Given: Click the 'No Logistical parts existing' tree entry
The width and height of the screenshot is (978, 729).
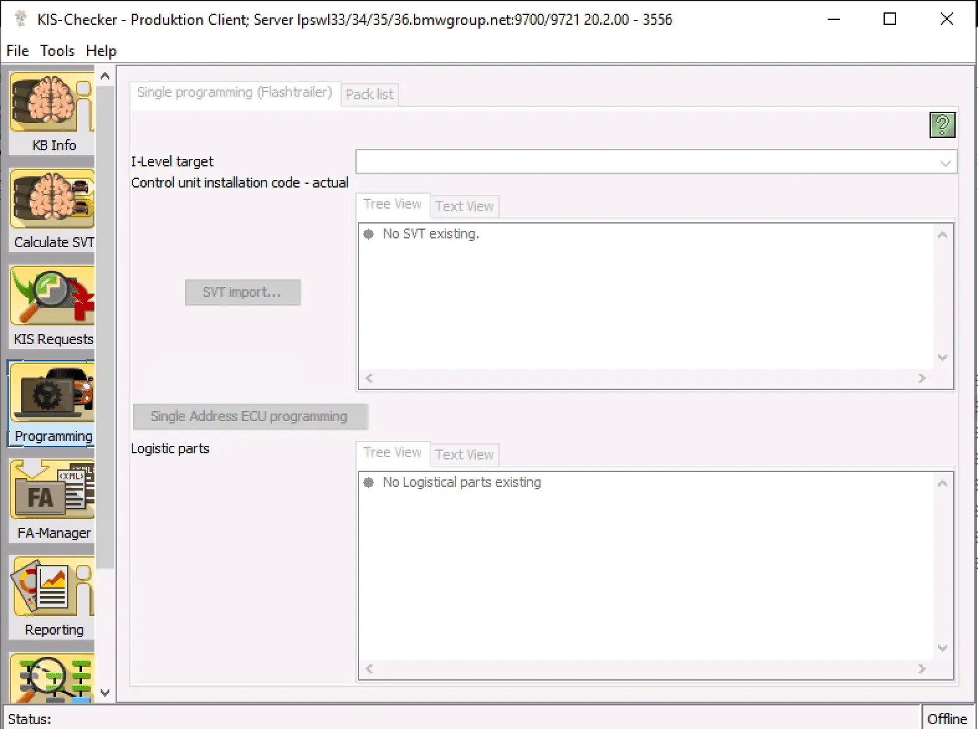Looking at the screenshot, I should point(462,482).
